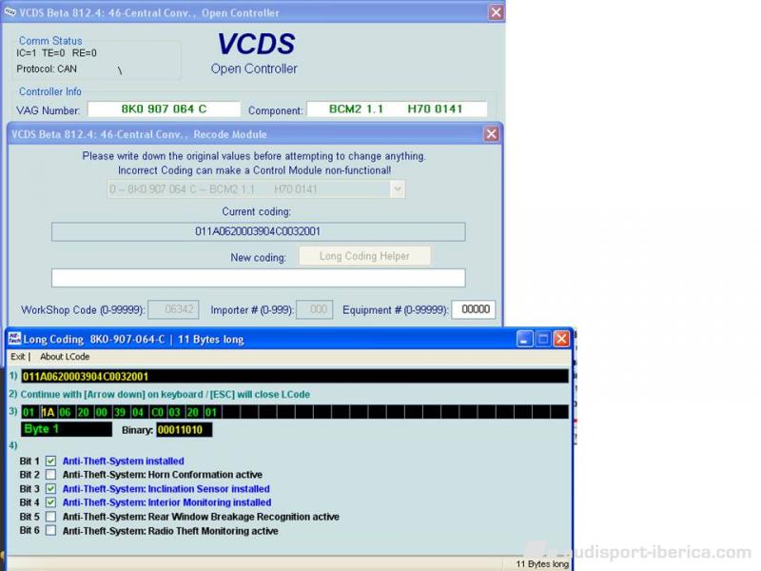The height and width of the screenshot is (571, 761).
Task: Click the Byte 1 indicator label
Action: [x=67, y=429]
